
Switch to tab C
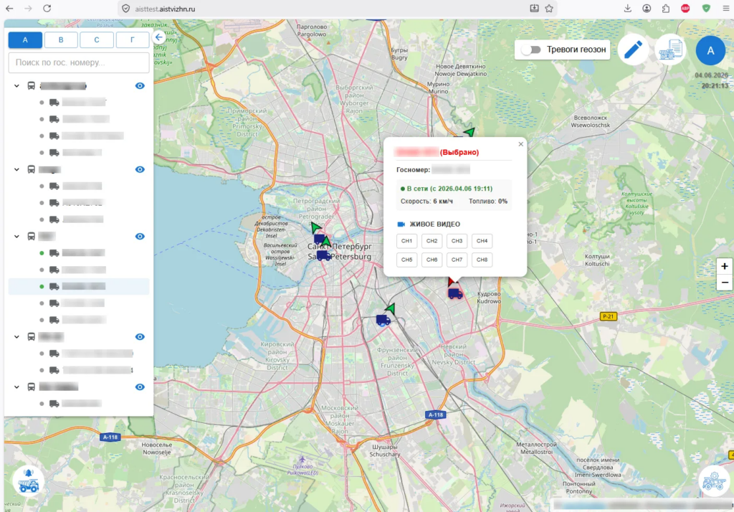[97, 40]
